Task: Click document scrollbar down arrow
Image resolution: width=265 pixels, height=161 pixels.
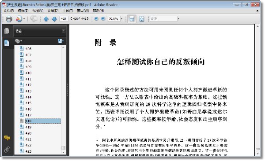Action: pos(257,154)
